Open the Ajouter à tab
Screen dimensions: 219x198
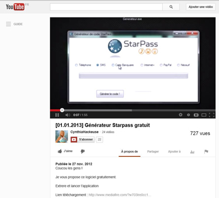174,151
